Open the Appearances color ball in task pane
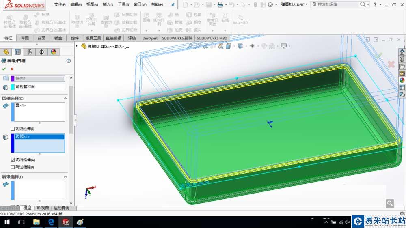 402,80
